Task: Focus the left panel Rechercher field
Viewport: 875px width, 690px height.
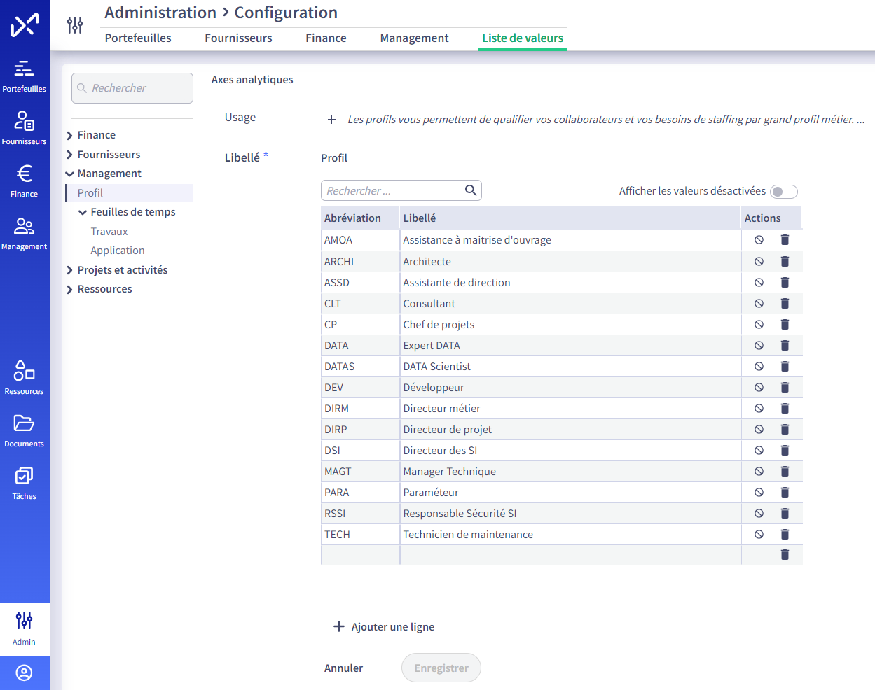Action: click(132, 88)
